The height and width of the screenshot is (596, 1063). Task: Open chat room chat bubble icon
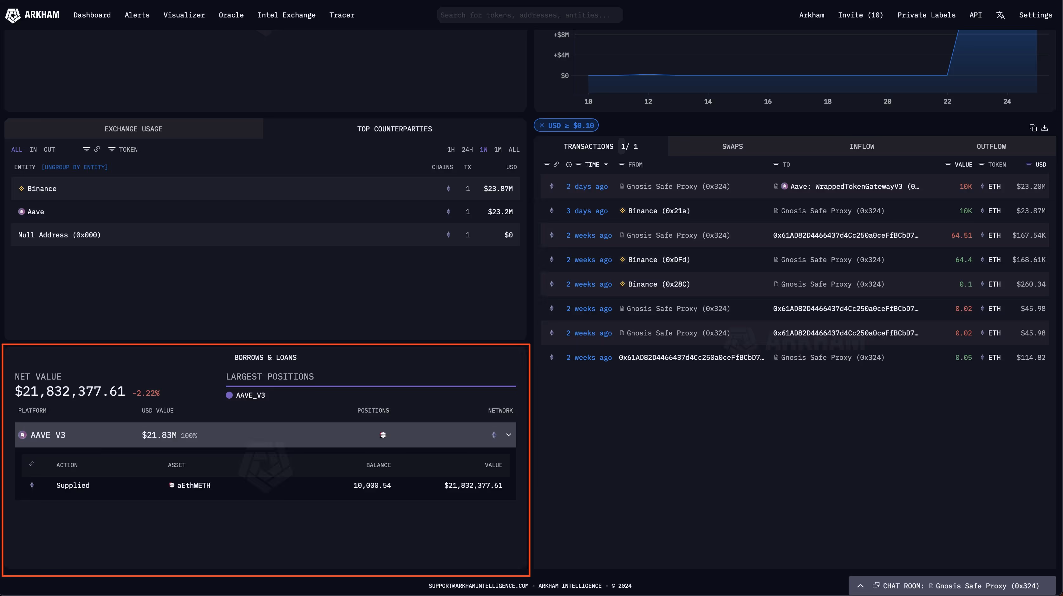(x=876, y=585)
